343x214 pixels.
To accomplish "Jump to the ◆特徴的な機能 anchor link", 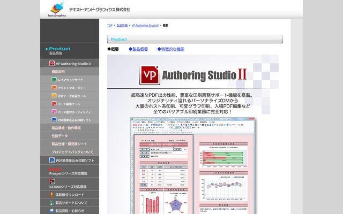I will [x=171, y=49].
